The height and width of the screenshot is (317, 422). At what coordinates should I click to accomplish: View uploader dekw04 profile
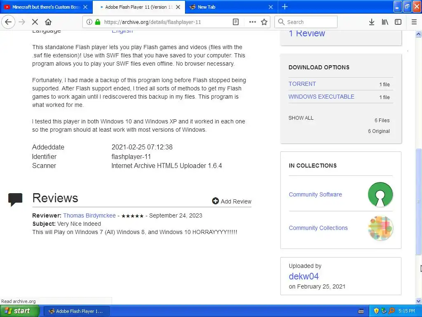coord(304,276)
